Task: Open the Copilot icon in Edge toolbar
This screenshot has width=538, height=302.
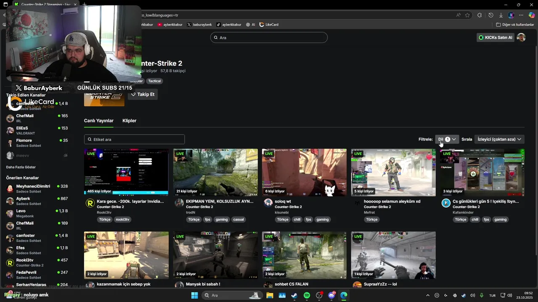Action: [532, 15]
